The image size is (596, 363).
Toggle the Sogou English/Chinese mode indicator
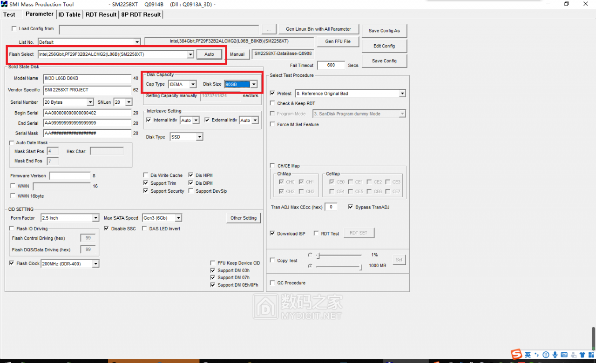(x=528, y=355)
